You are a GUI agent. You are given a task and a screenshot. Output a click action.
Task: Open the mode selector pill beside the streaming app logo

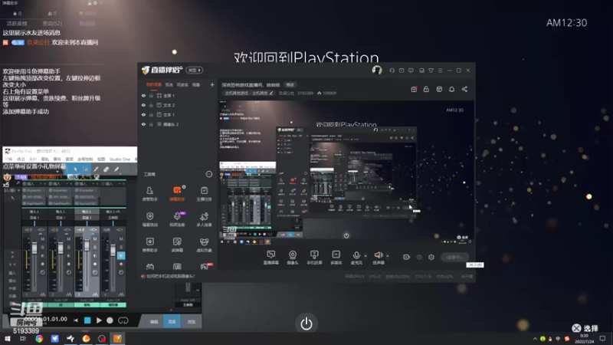coord(195,70)
